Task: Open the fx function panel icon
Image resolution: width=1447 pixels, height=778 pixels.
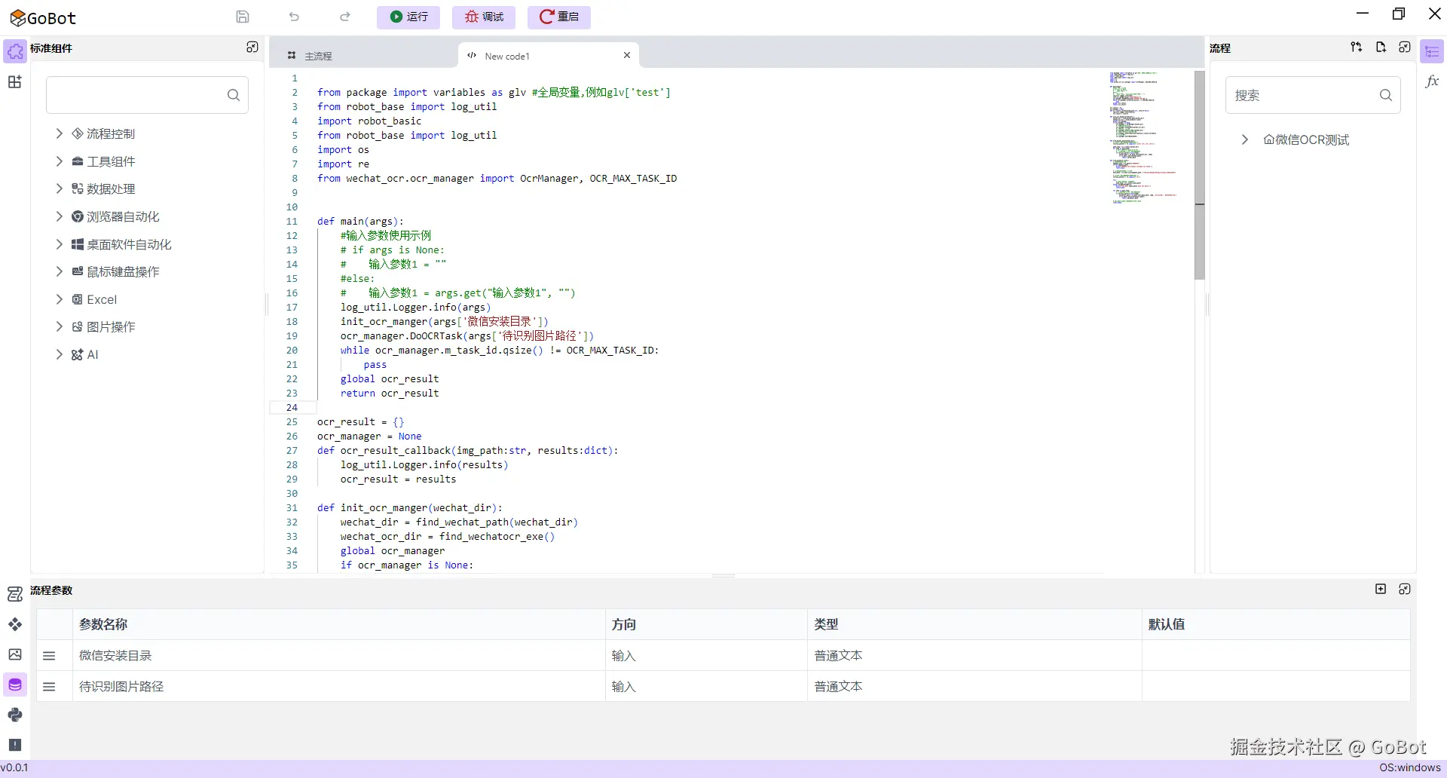Action: click(x=1431, y=81)
